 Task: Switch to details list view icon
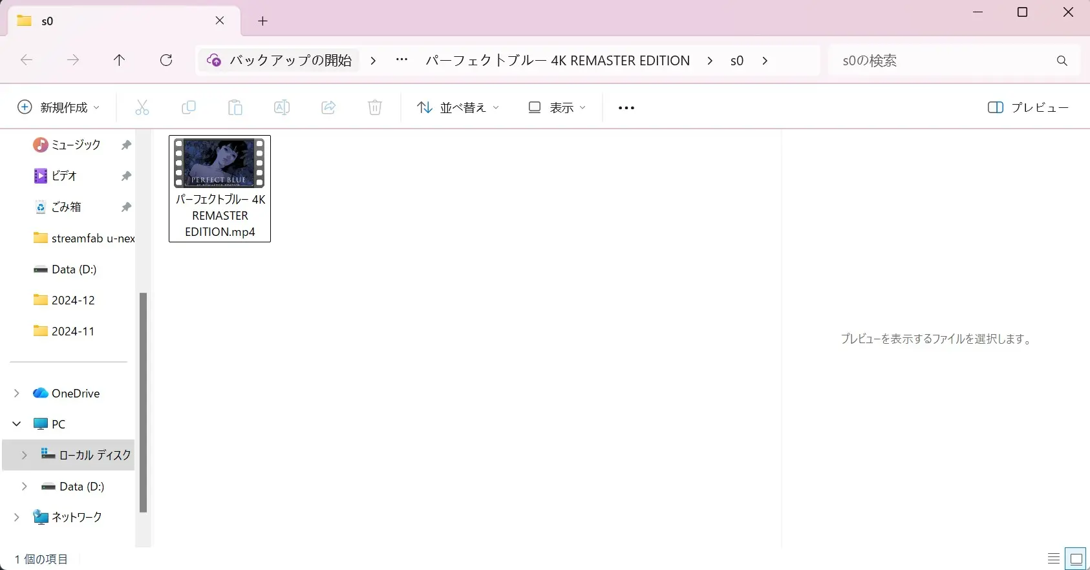click(1054, 558)
